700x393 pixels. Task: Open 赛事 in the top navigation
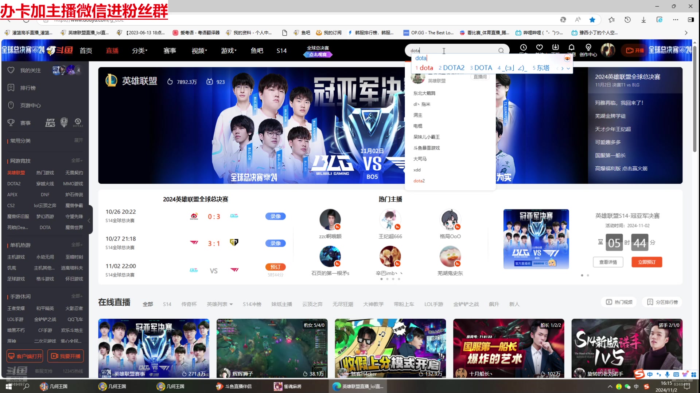(x=170, y=51)
